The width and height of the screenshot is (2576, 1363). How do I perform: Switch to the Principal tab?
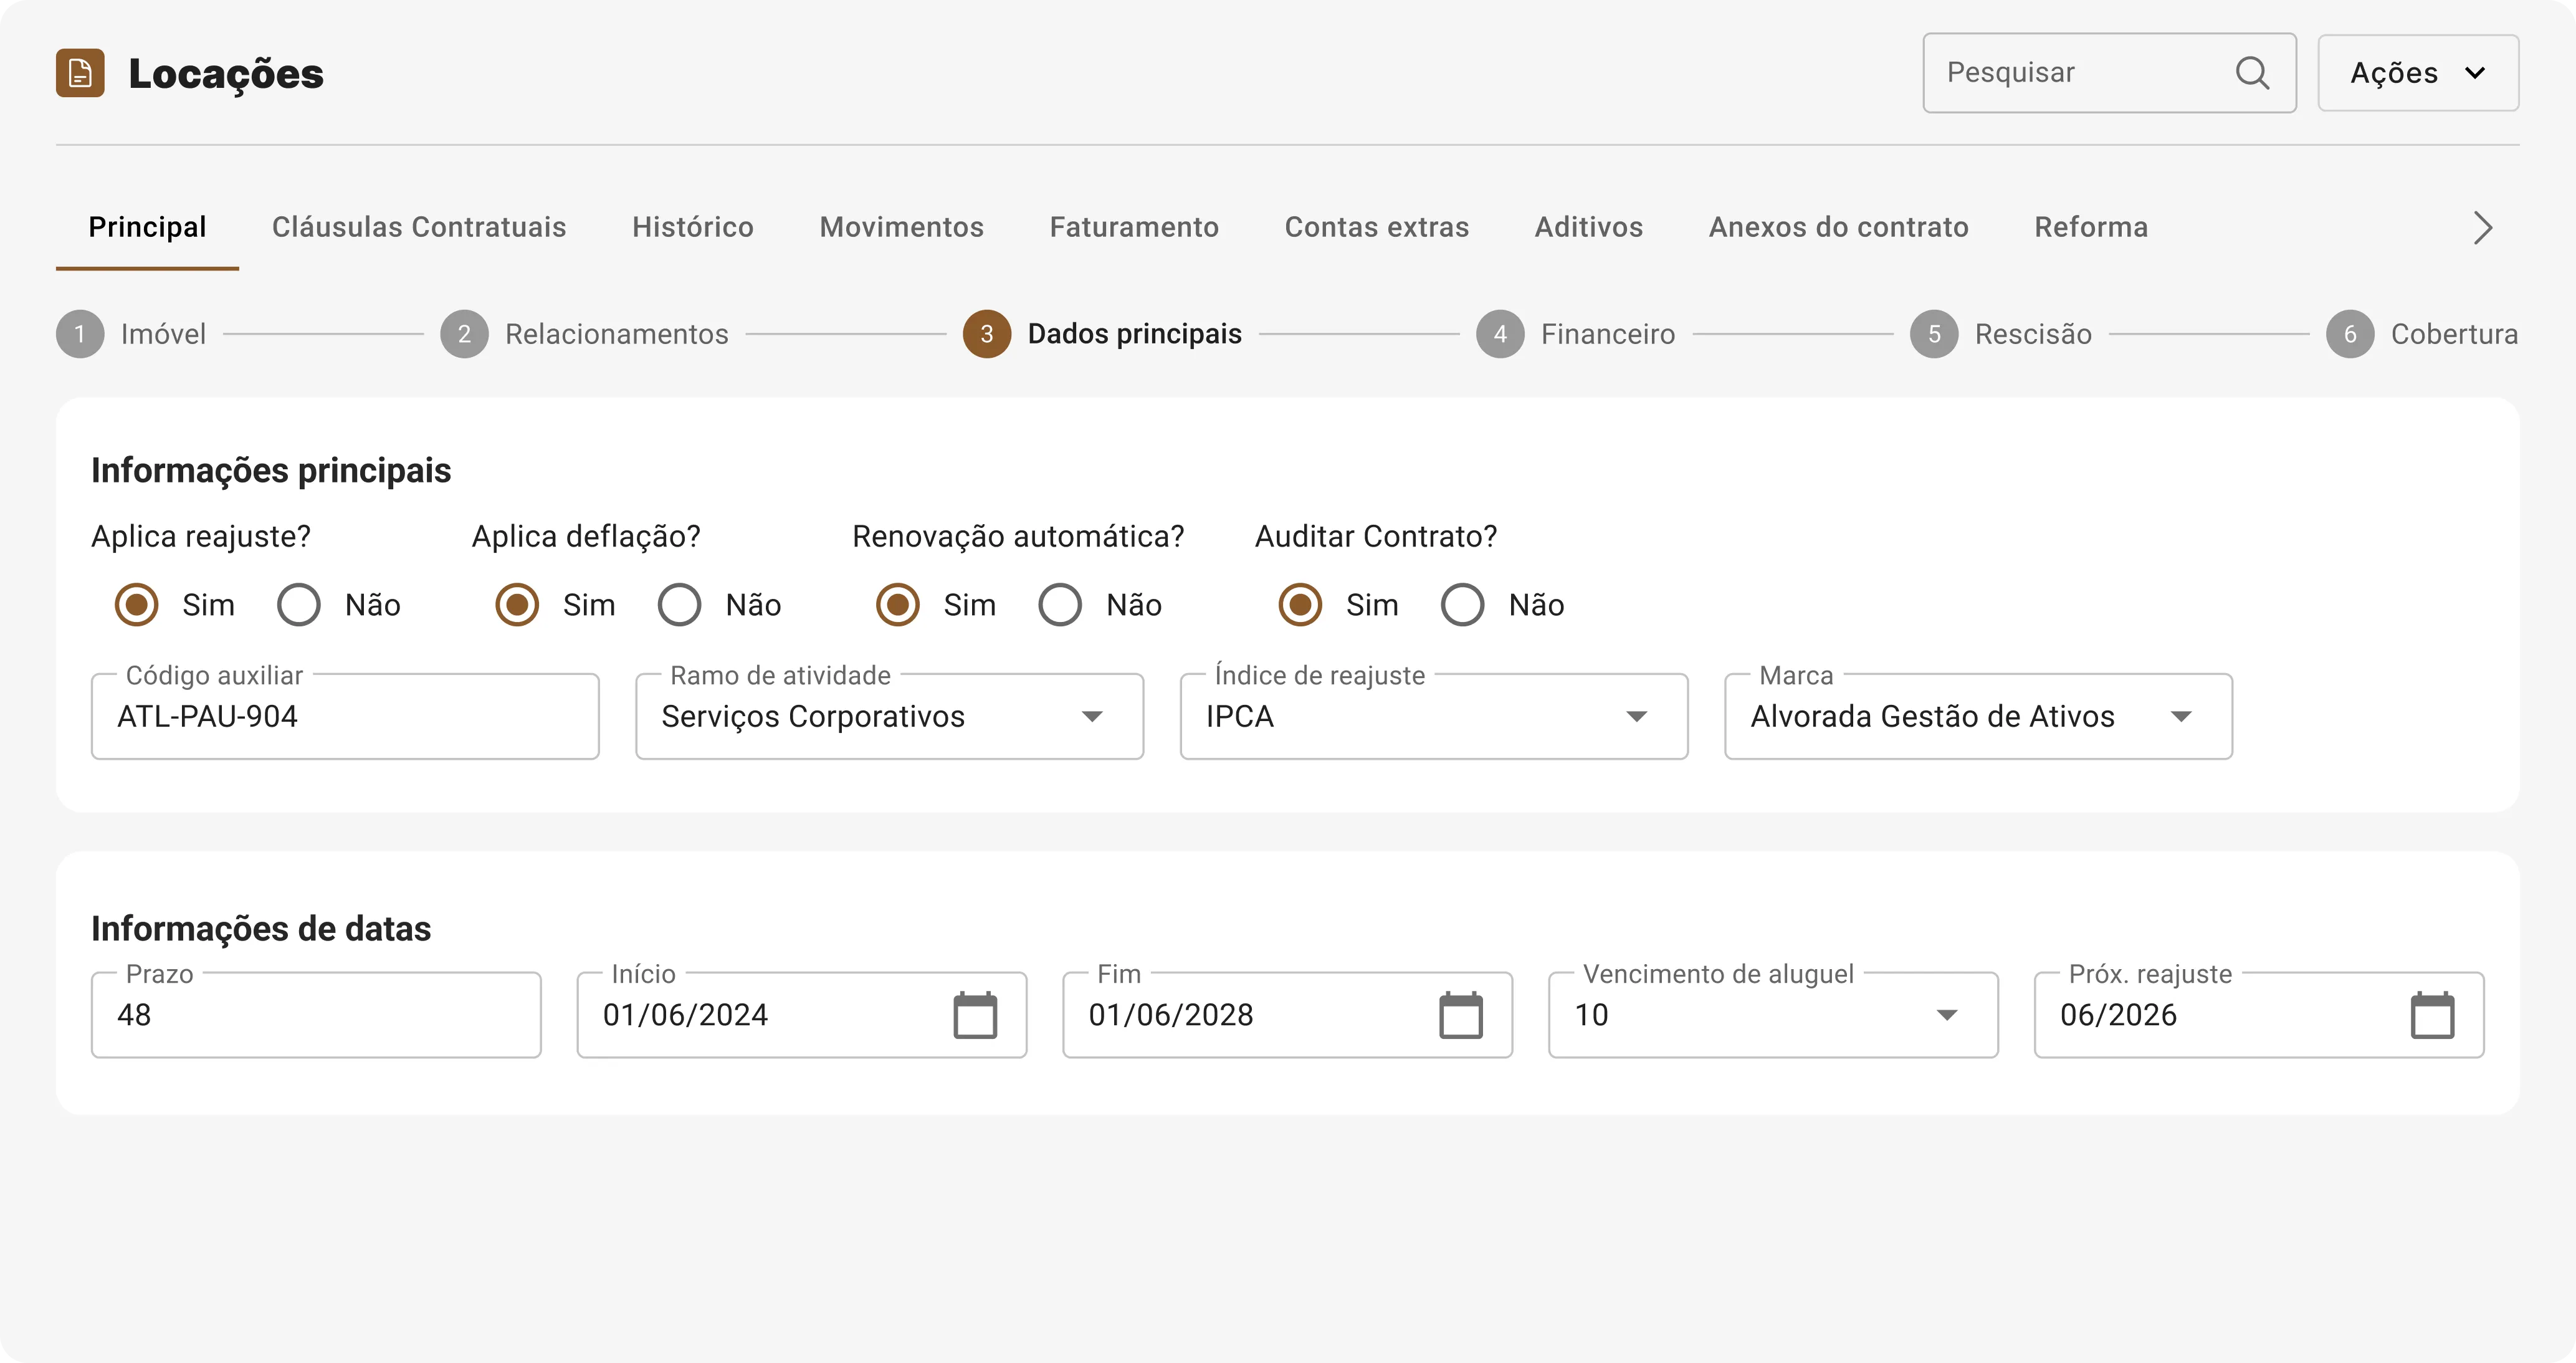coord(147,227)
